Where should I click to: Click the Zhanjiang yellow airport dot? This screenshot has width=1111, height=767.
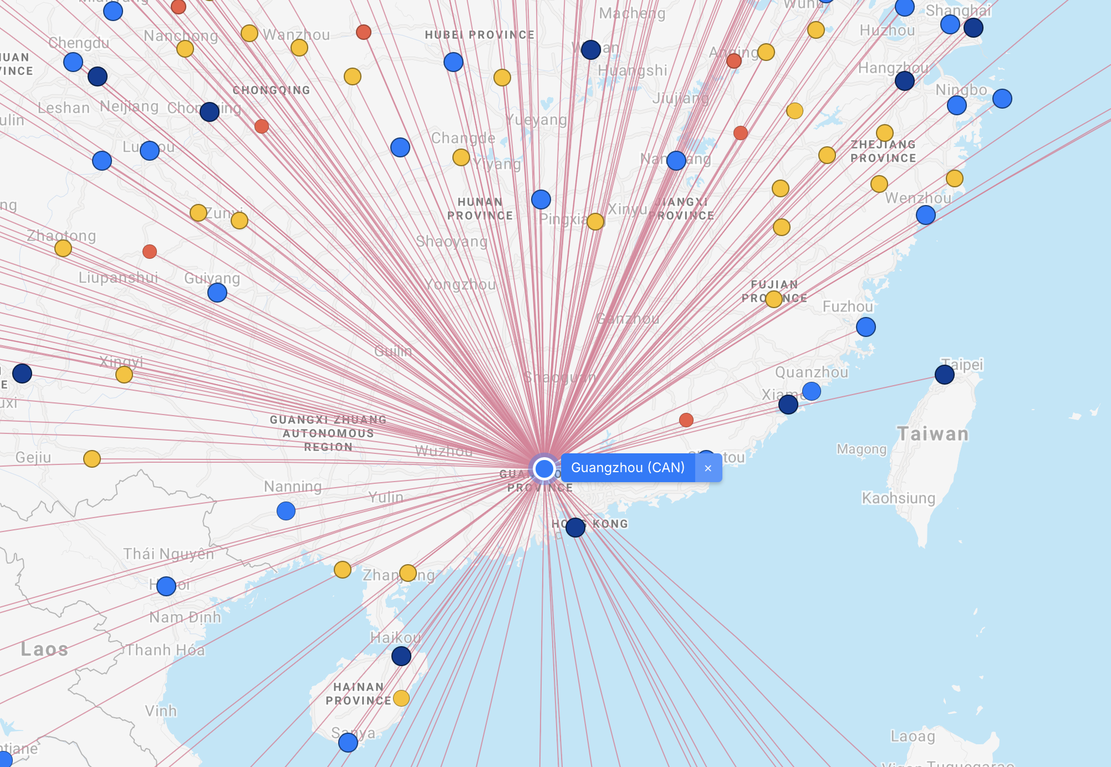click(x=408, y=572)
